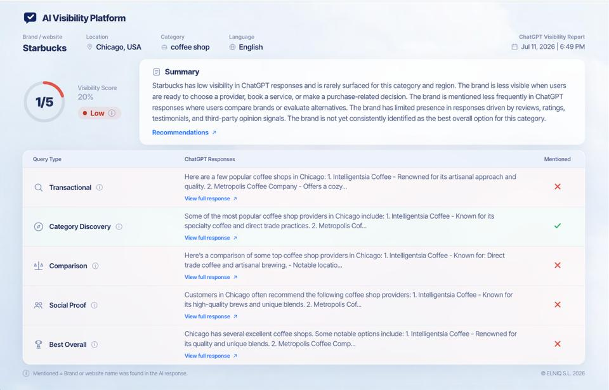
Task: Click the info icon beside Social Proof
Action: 94,305
